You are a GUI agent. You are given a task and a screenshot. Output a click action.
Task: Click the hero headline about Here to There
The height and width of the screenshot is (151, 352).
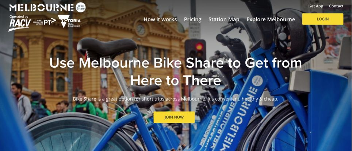(x=176, y=72)
